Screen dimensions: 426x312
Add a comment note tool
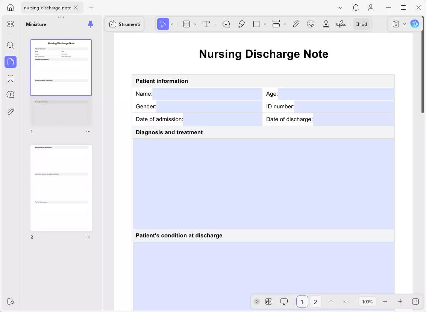tap(226, 24)
